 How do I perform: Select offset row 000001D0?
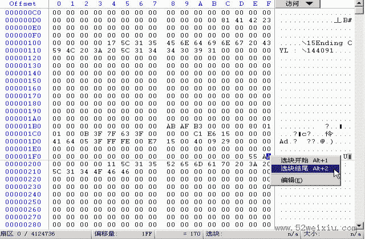pos(23,141)
